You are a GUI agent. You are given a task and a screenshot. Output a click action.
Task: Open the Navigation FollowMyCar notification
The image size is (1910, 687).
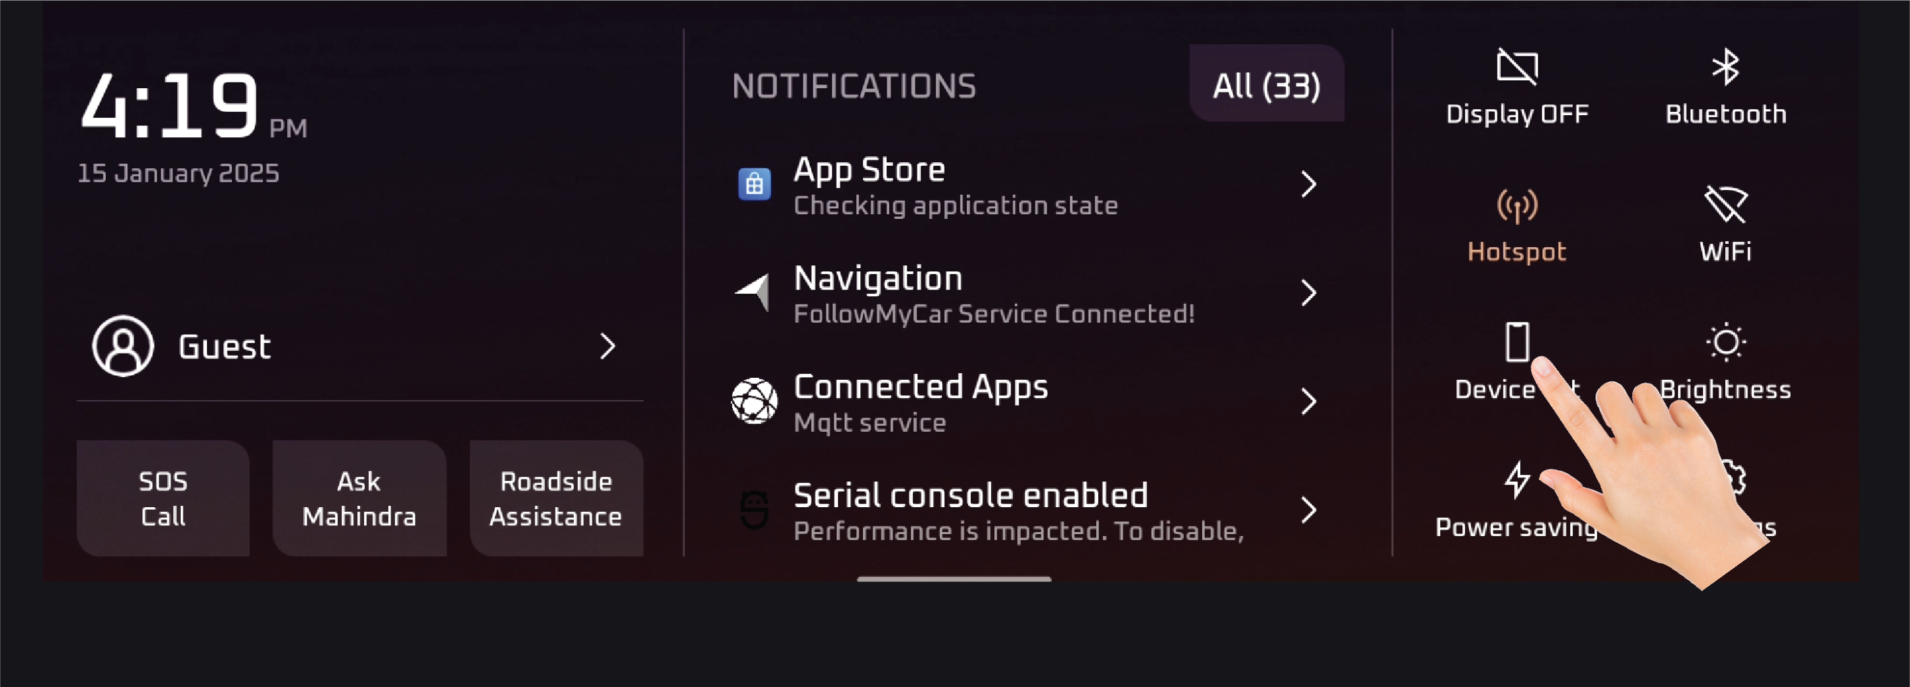tap(994, 294)
